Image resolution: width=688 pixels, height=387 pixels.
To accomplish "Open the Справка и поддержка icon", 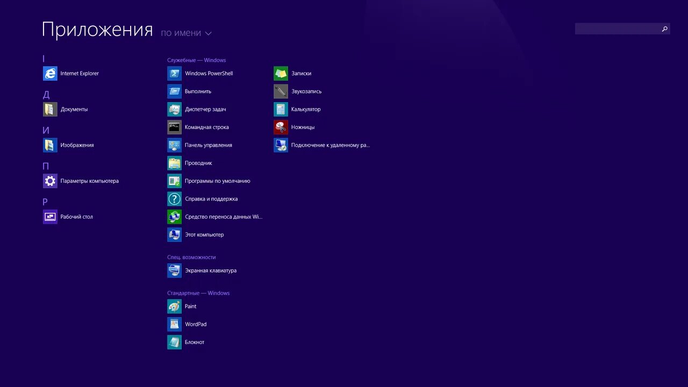I will tap(174, 199).
